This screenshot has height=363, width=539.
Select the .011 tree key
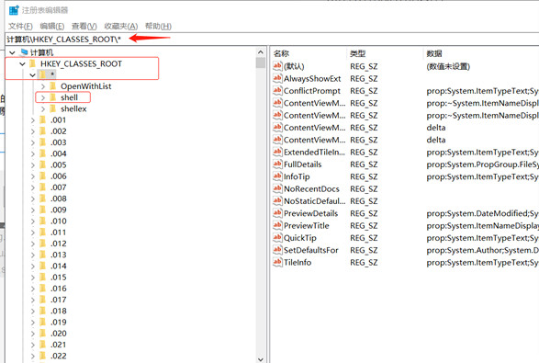pyautogui.click(x=59, y=233)
